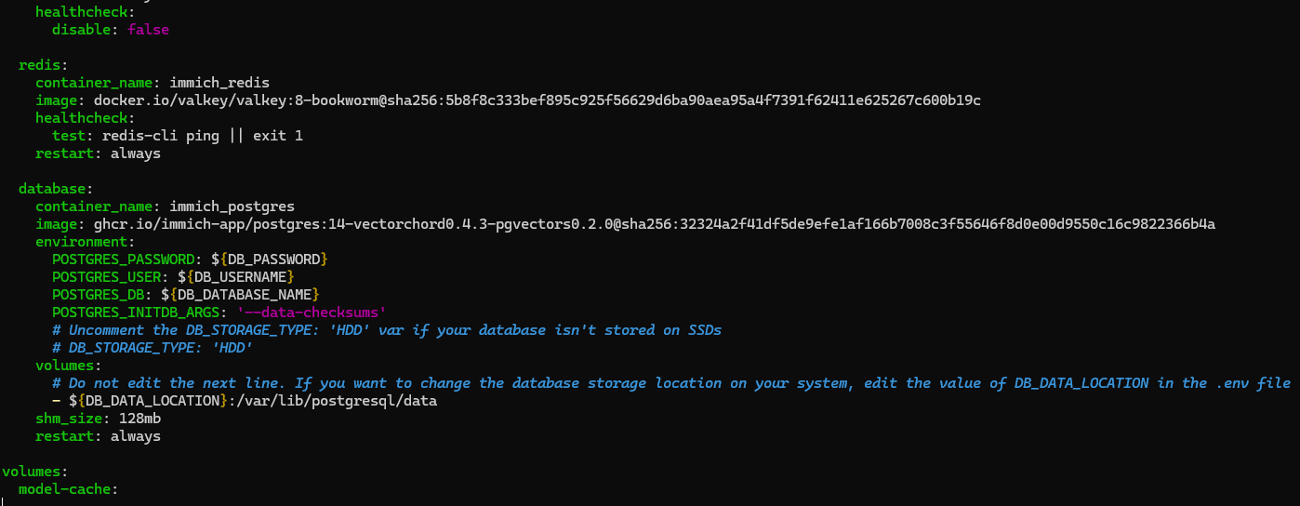Click the shm_size value 128mb
This screenshot has width=1300, height=506.
[139, 419]
